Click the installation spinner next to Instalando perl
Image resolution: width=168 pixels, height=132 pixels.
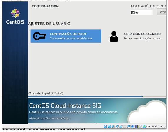point(30,93)
